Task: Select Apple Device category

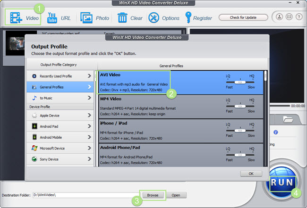Action: pos(60,116)
